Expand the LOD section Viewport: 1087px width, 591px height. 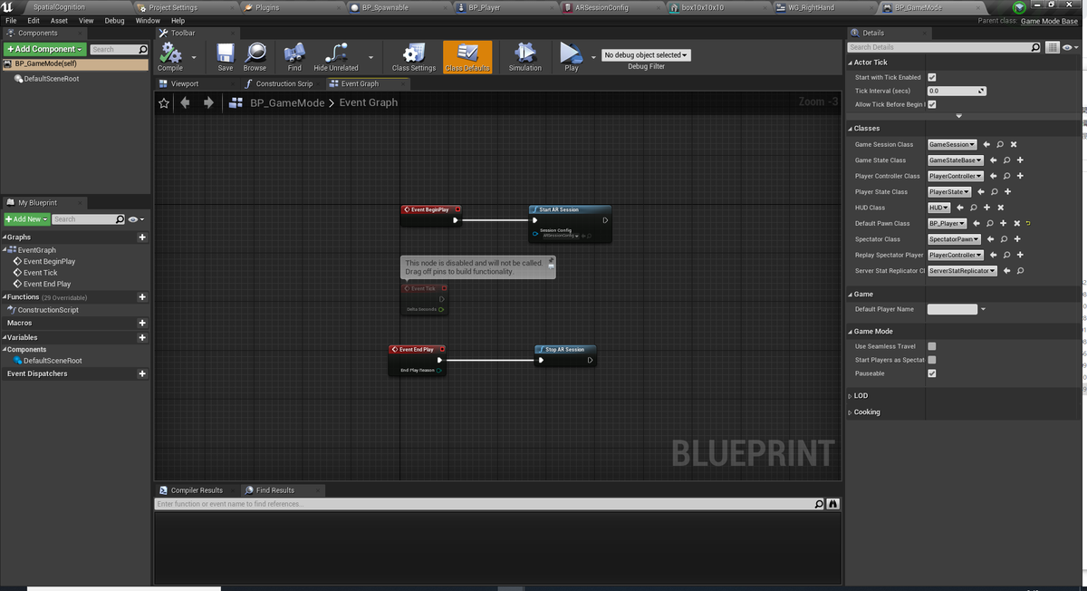tap(851, 396)
